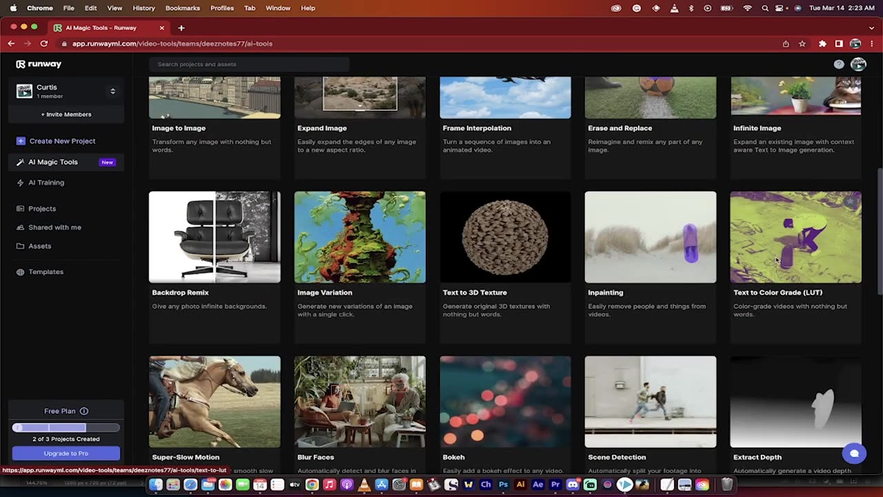The width and height of the screenshot is (883, 497).
Task: Open the Text to 3D Texture thumbnail
Action: click(506, 237)
